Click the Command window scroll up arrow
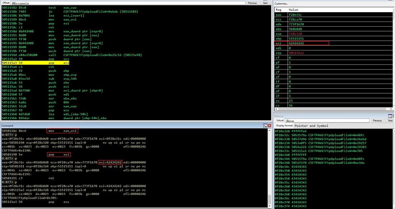 point(269,130)
